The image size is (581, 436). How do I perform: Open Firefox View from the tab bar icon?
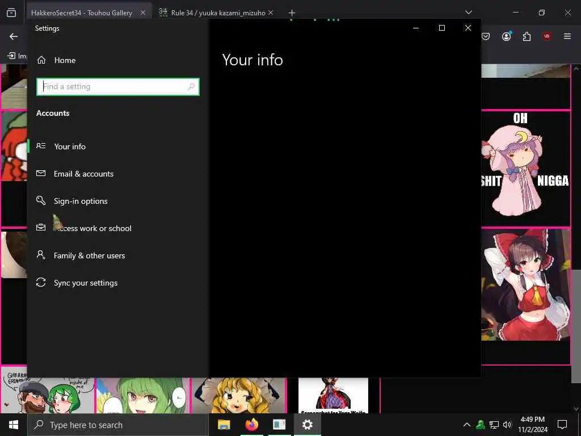pos(11,12)
